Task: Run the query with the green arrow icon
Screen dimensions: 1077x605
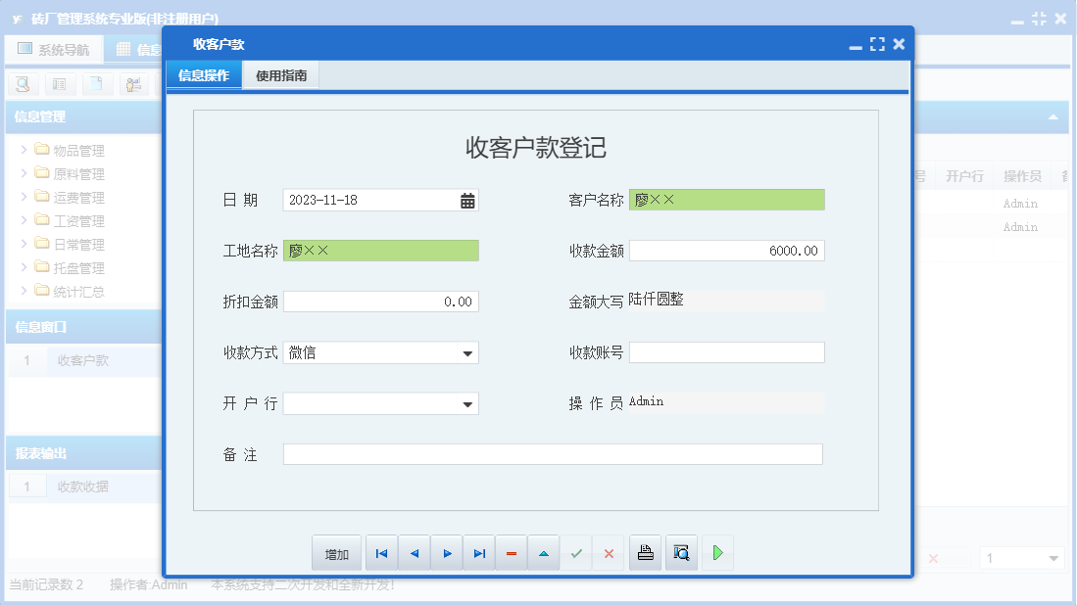Action: 717,552
